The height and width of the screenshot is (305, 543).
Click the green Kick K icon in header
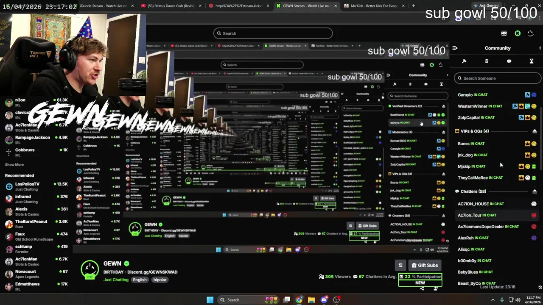coord(518,33)
